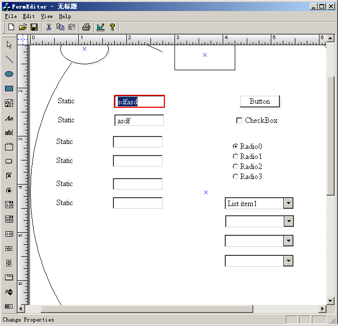Open the View menu
The image size is (338, 326).
point(47,17)
